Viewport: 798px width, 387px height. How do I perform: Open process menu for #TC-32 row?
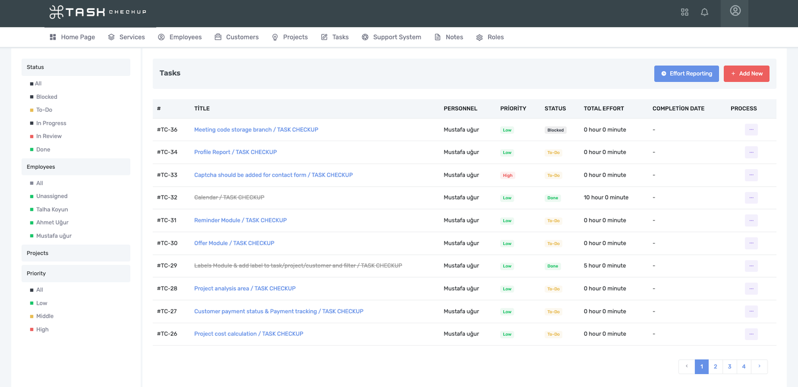[751, 197]
